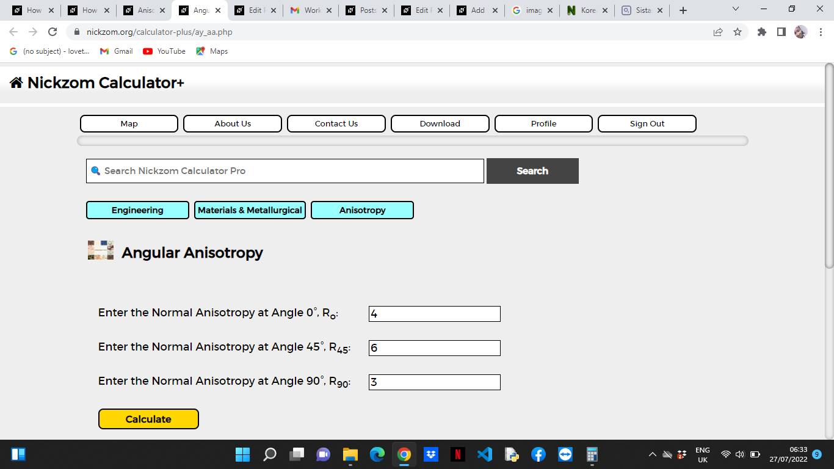Open the tab search chevron
834x469 pixels.
click(x=735, y=9)
